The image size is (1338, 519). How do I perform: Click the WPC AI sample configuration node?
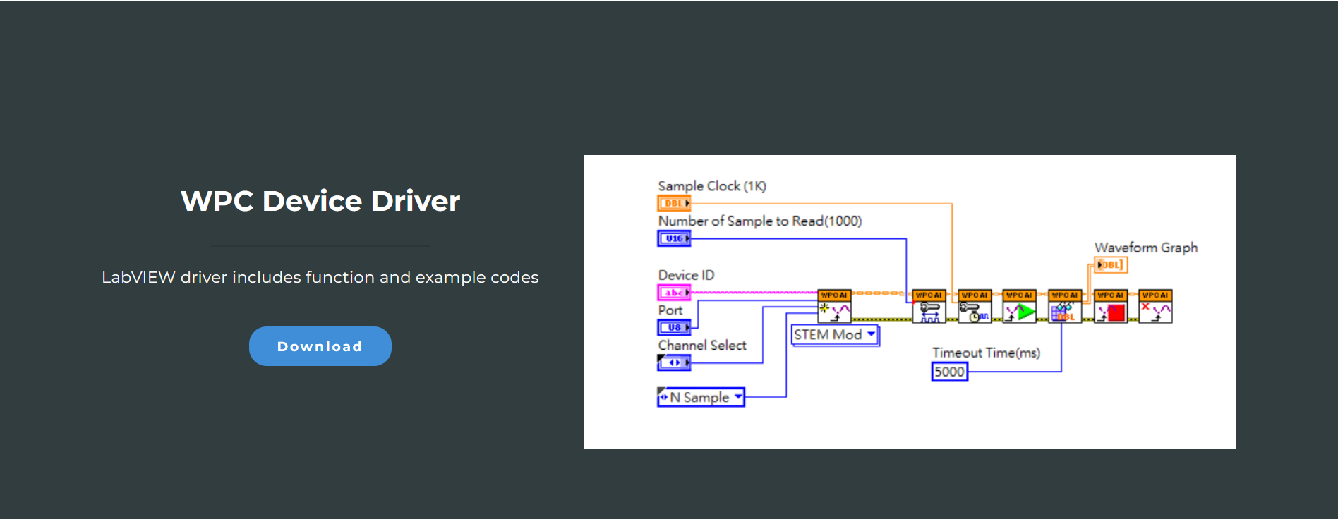929,307
